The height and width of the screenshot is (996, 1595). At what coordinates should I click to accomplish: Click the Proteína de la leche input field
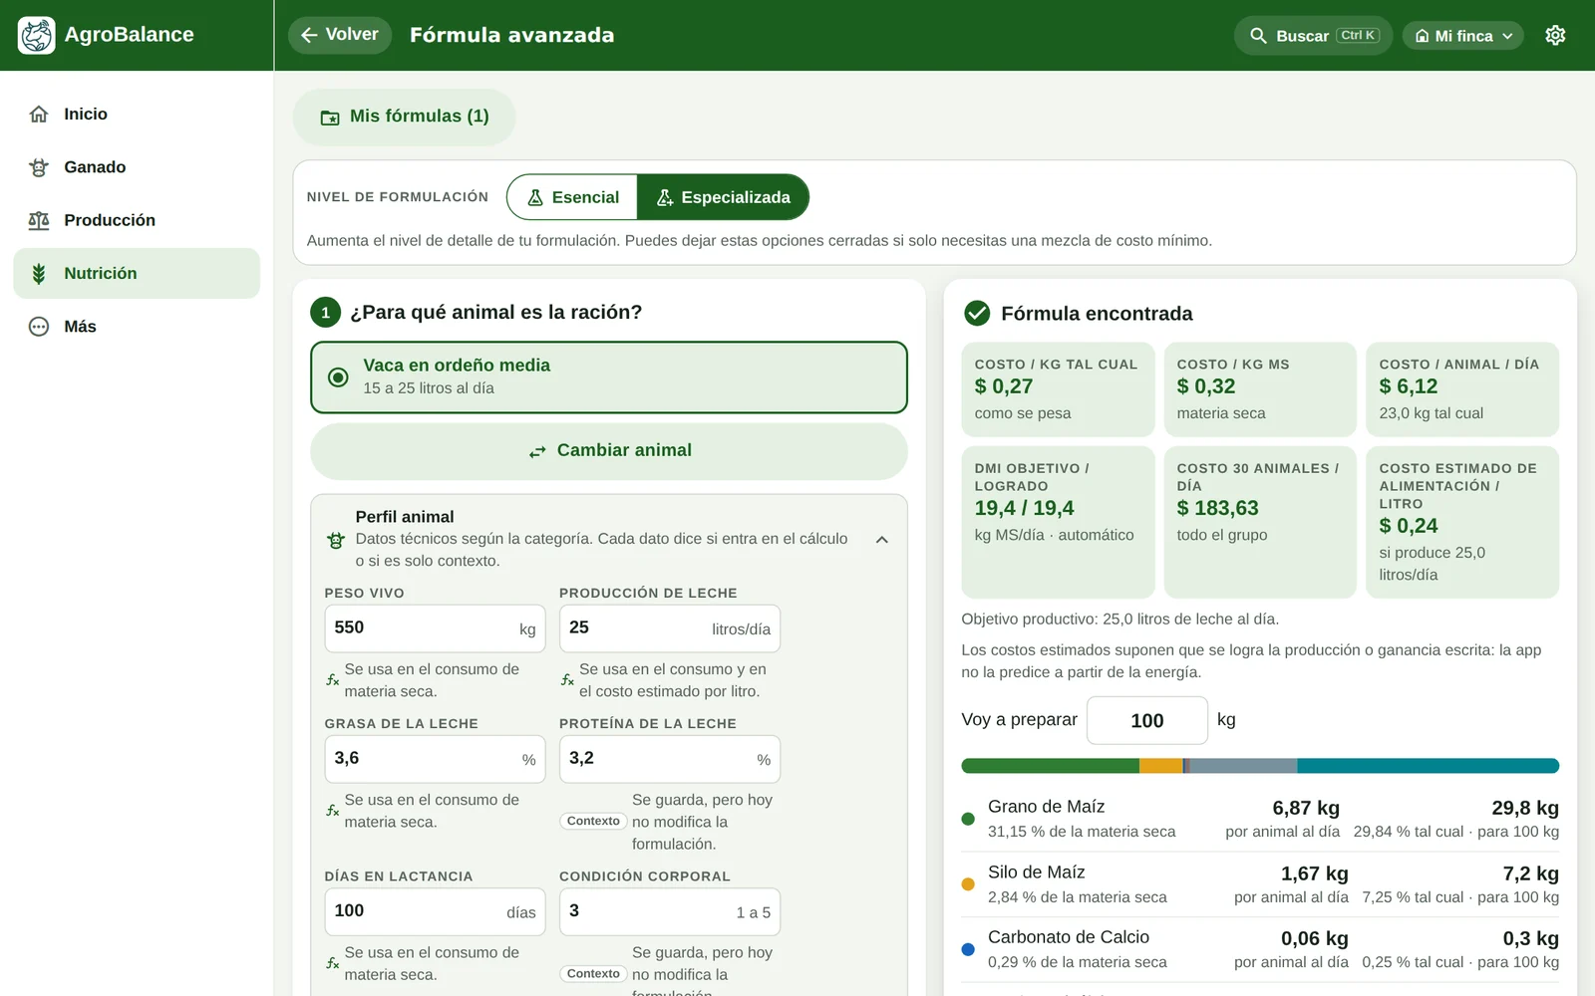670,759
